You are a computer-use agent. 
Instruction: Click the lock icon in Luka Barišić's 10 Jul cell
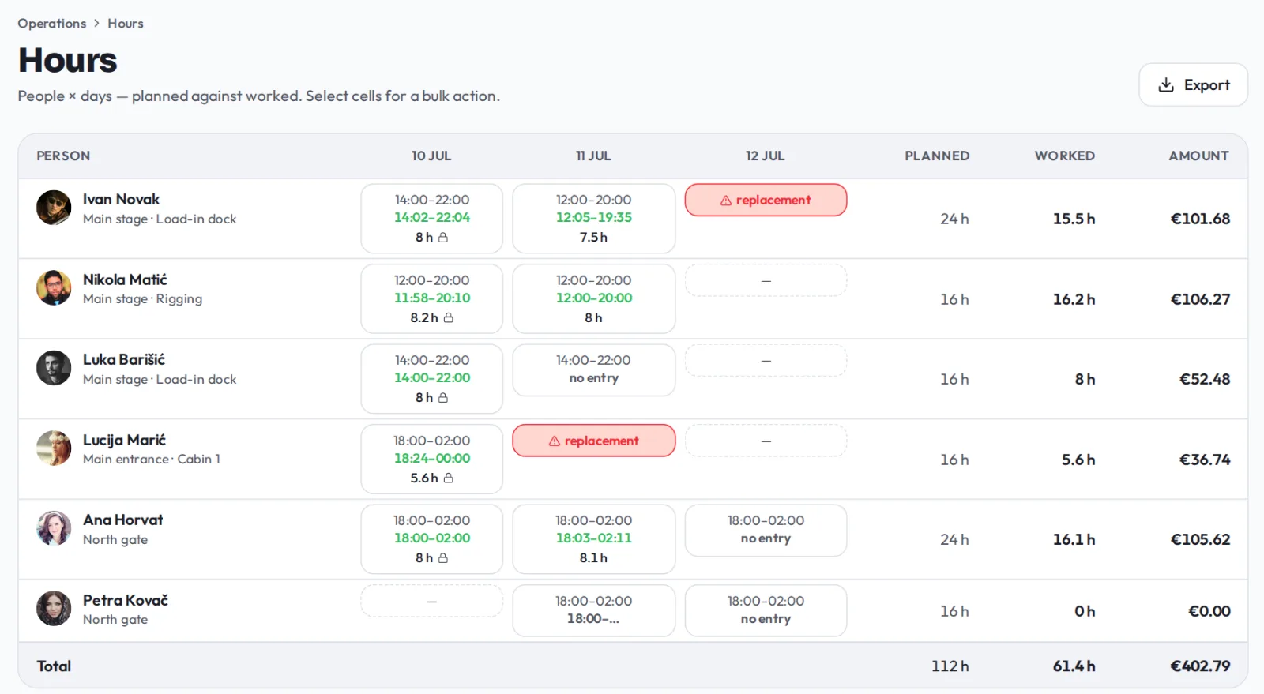tap(443, 397)
